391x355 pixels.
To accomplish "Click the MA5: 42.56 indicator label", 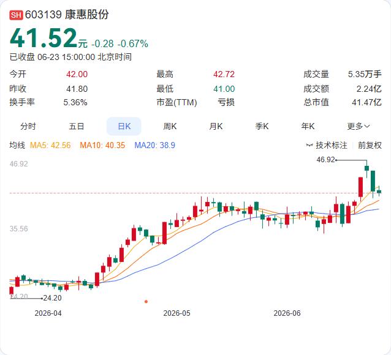I will pyautogui.click(x=50, y=145).
